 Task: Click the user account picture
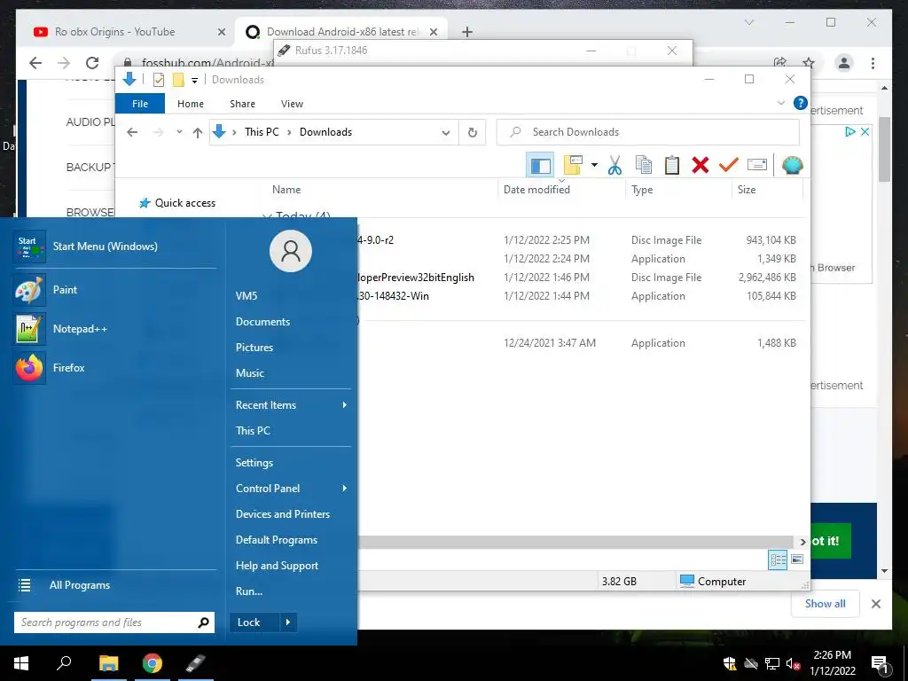[290, 251]
